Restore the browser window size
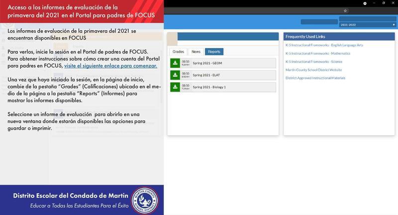The height and width of the screenshot is (215, 398). coord(384,3)
